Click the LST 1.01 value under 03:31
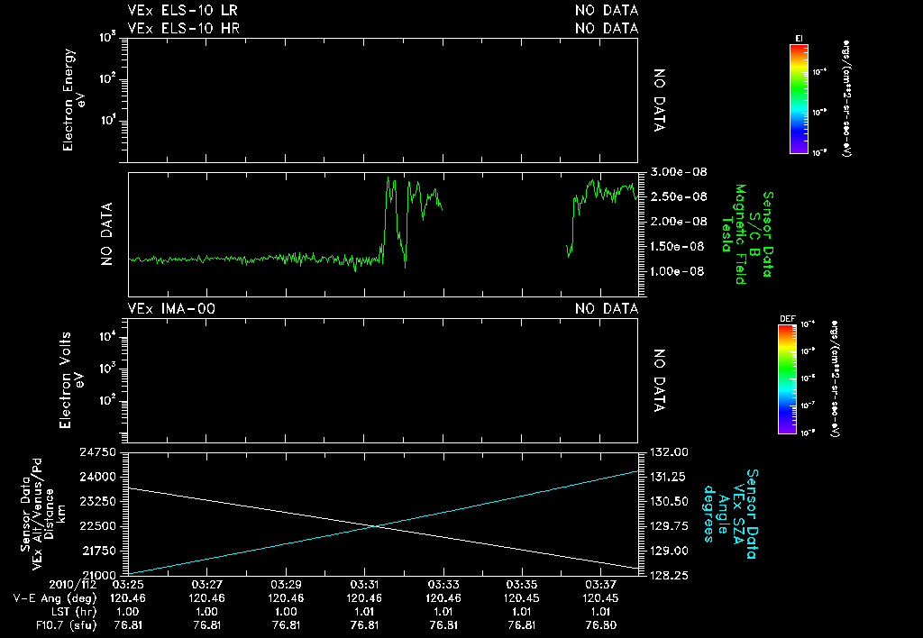 [364, 612]
